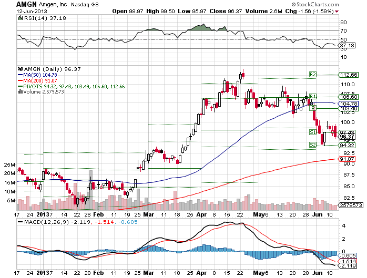This screenshot has height=278, width=367.
Task: Click the Volume 2,579,573 legend text
Action: click(x=44, y=92)
